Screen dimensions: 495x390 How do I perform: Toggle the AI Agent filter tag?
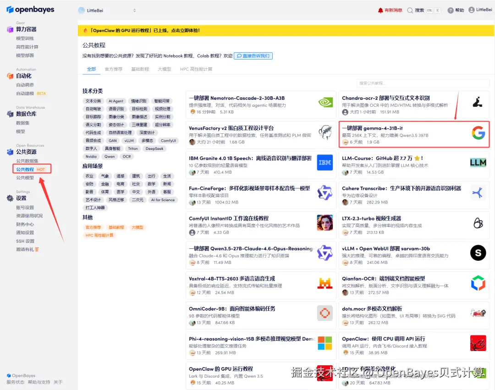(115, 101)
